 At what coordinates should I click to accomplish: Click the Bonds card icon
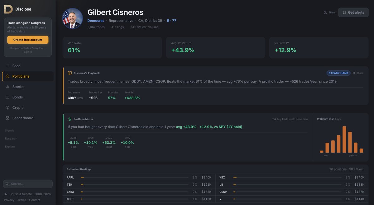(7, 97)
